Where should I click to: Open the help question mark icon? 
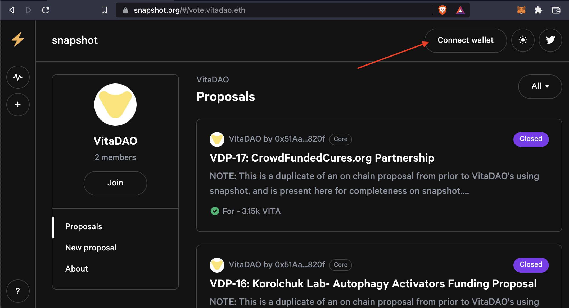click(x=18, y=291)
